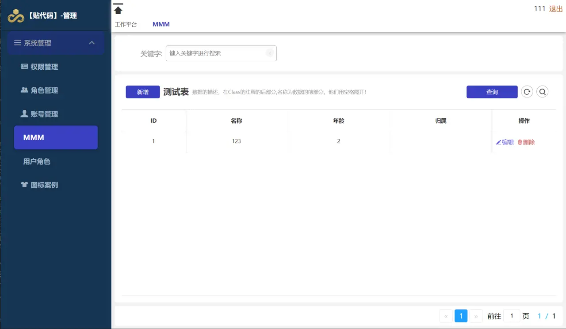Click the 年龄 column header

[x=339, y=121]
